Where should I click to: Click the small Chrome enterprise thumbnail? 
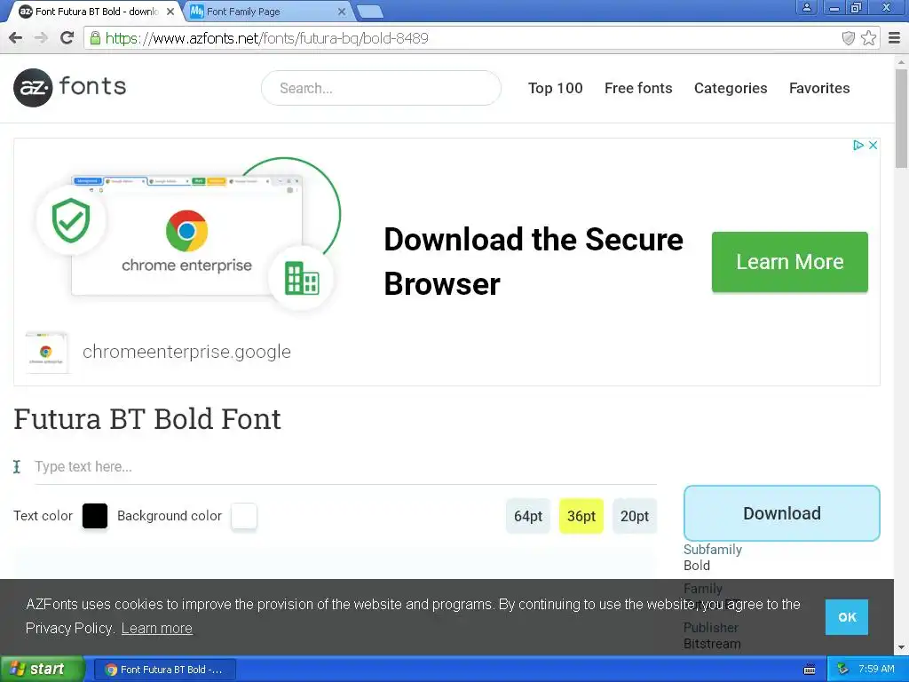[46, 353]
